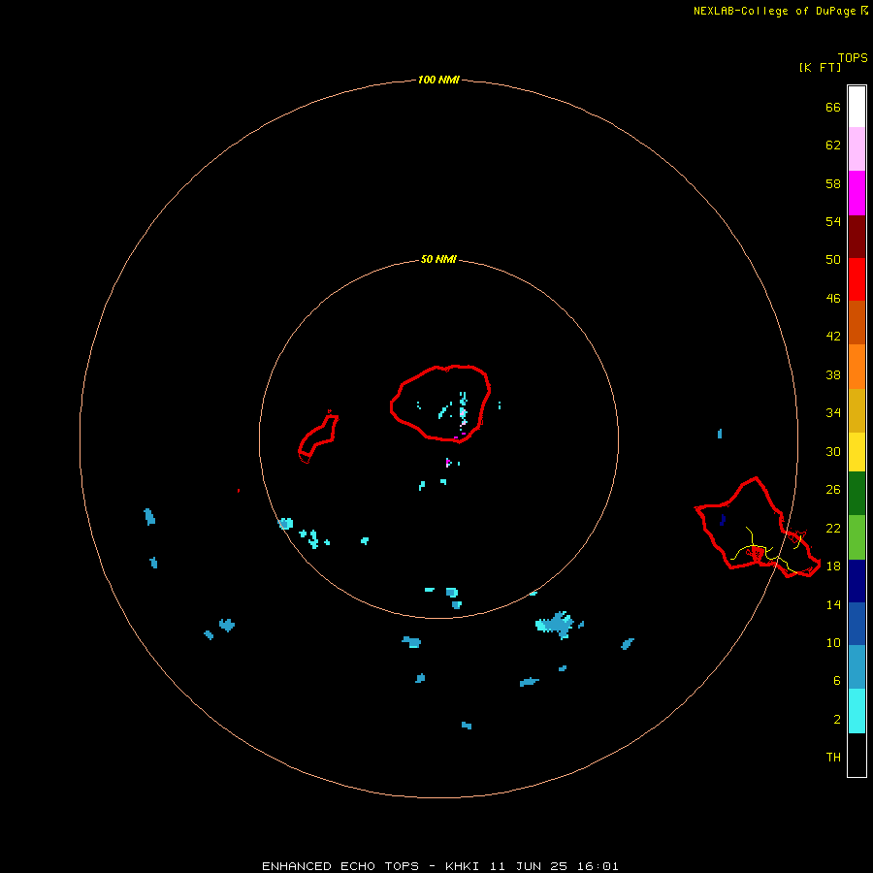Click the KHKI radar station identifier
Viewport: 873px width, 873px height.
[x=464, y=866]
